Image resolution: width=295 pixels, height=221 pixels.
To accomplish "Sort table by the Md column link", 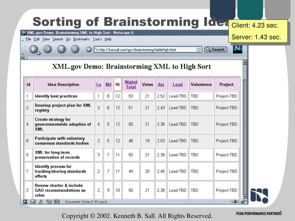I will pyautogui.click(x=108, y=85).
